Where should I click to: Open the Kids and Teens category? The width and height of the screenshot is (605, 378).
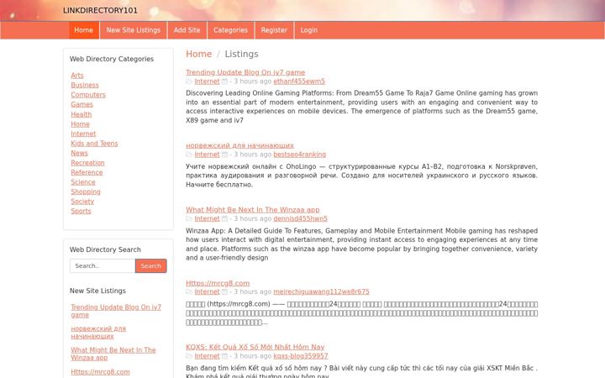coord(94,143)
